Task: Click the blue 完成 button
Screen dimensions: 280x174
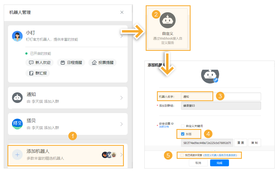Action: tap(219, 163)
